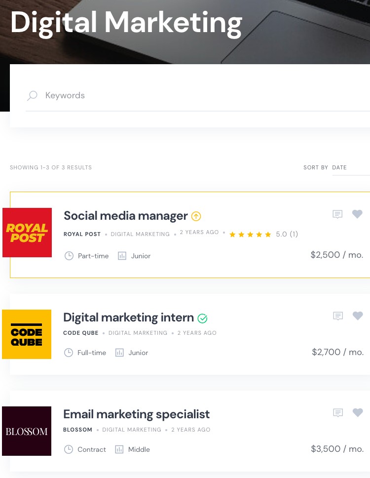370x478 pixels.
Task: Click the Digital Marketing category under Code Qube
Action: [138, 333]
